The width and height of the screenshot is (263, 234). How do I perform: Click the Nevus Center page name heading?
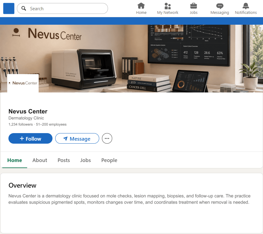28,111
